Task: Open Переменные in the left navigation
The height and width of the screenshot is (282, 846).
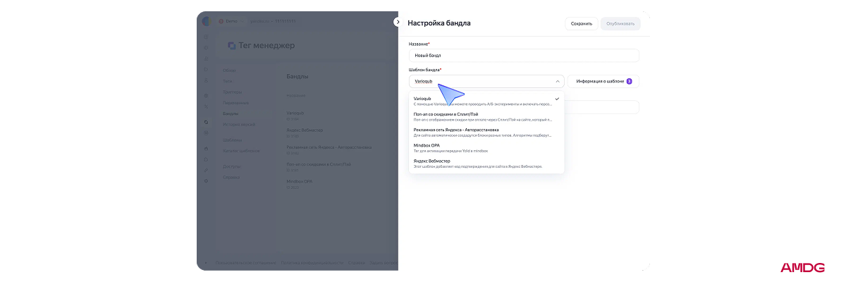Action: click(x=235, y=103)
